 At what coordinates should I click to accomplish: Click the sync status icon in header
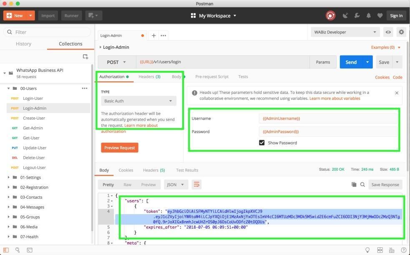tap(330, 16)
